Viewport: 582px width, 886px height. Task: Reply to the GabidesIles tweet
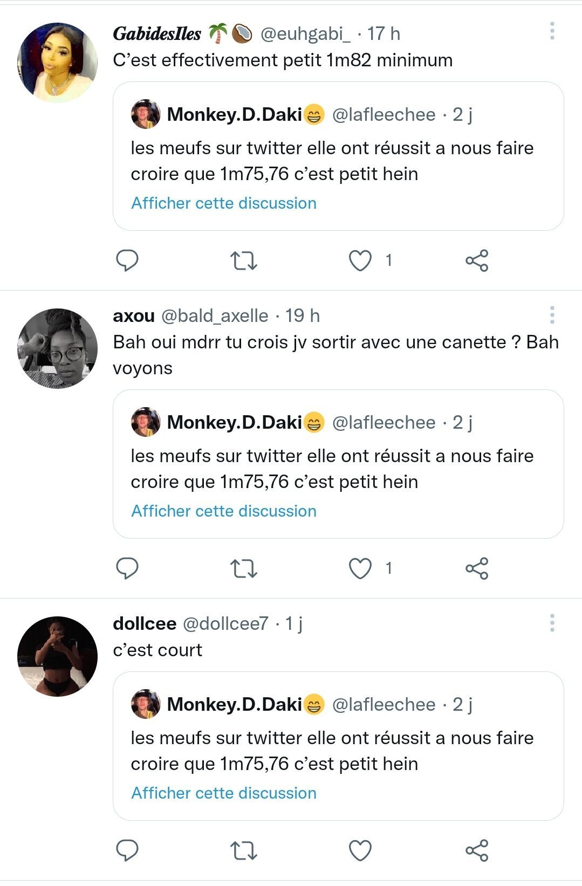point(127,260)
